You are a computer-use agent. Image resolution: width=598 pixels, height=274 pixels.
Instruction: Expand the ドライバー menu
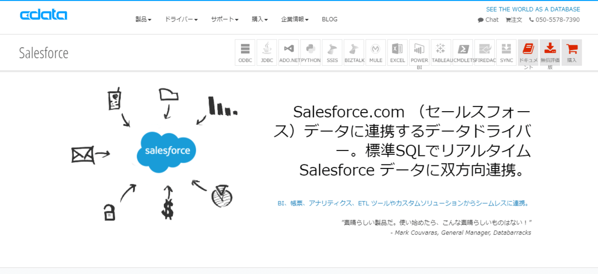pos(181,19)
